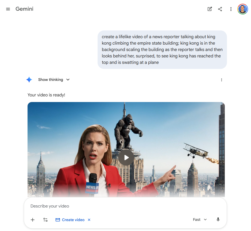The width and height of the screenshot is (251, 231).
Task: Open the Google account menu via avatar
Action: pyautogui.click(x=242, y=9)
